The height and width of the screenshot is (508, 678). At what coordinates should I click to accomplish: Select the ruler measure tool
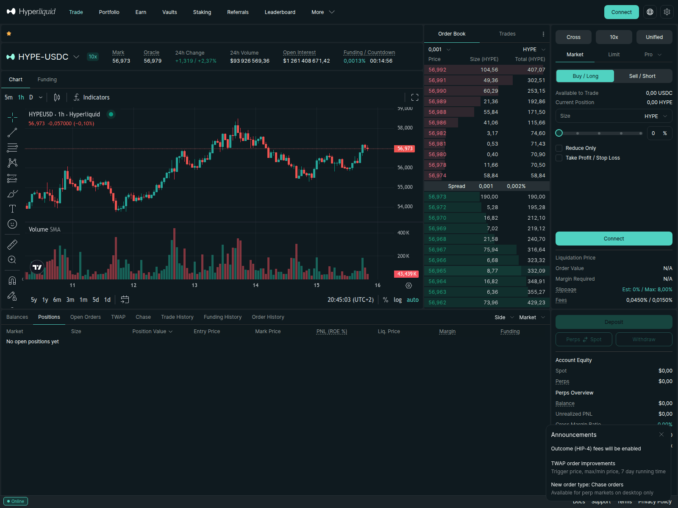pos(12,244)
